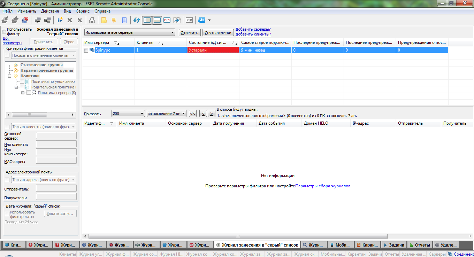Click the disconnect red-X globe icon
The height and width of the screenshot is (257, 474).
25,20
